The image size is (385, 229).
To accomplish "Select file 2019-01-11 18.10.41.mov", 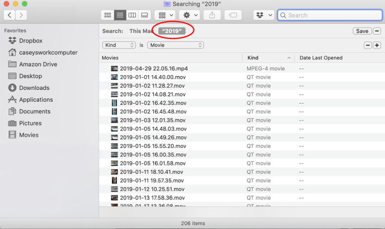I will coord(151,172).
